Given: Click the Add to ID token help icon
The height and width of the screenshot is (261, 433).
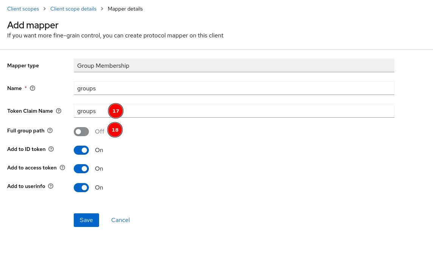Looking at the screenshot, I should [x=51, y=149].
